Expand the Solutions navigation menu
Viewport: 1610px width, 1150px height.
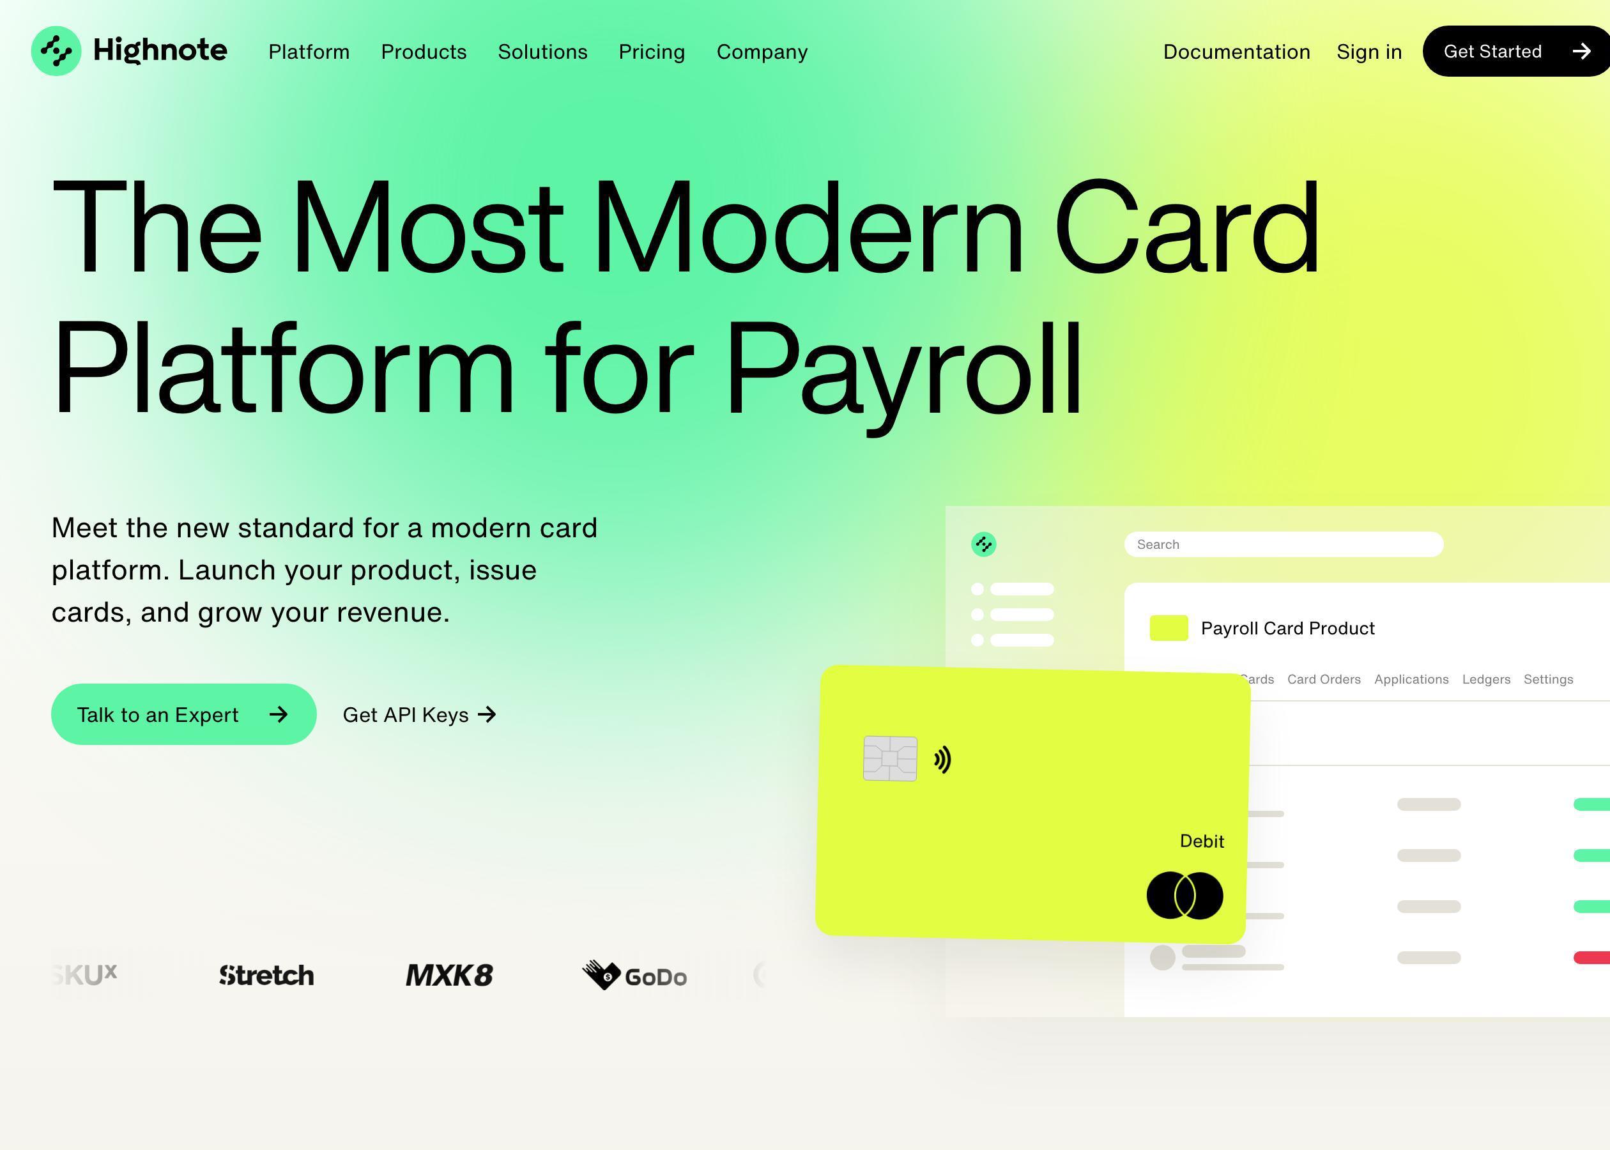542,51
